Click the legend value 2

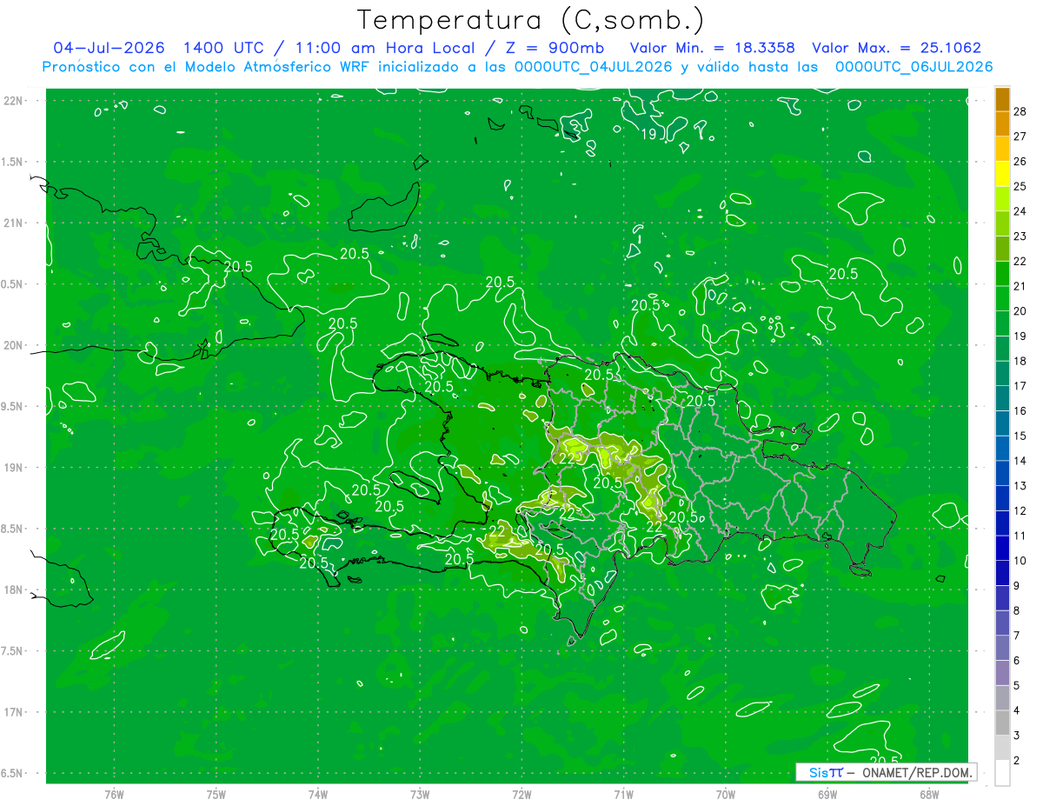pyautogui.click(x=1017, y=761)
